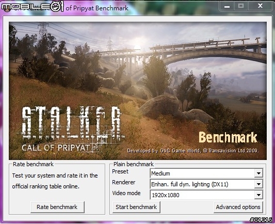Click the 'Plain benchmark' group title

134,164
